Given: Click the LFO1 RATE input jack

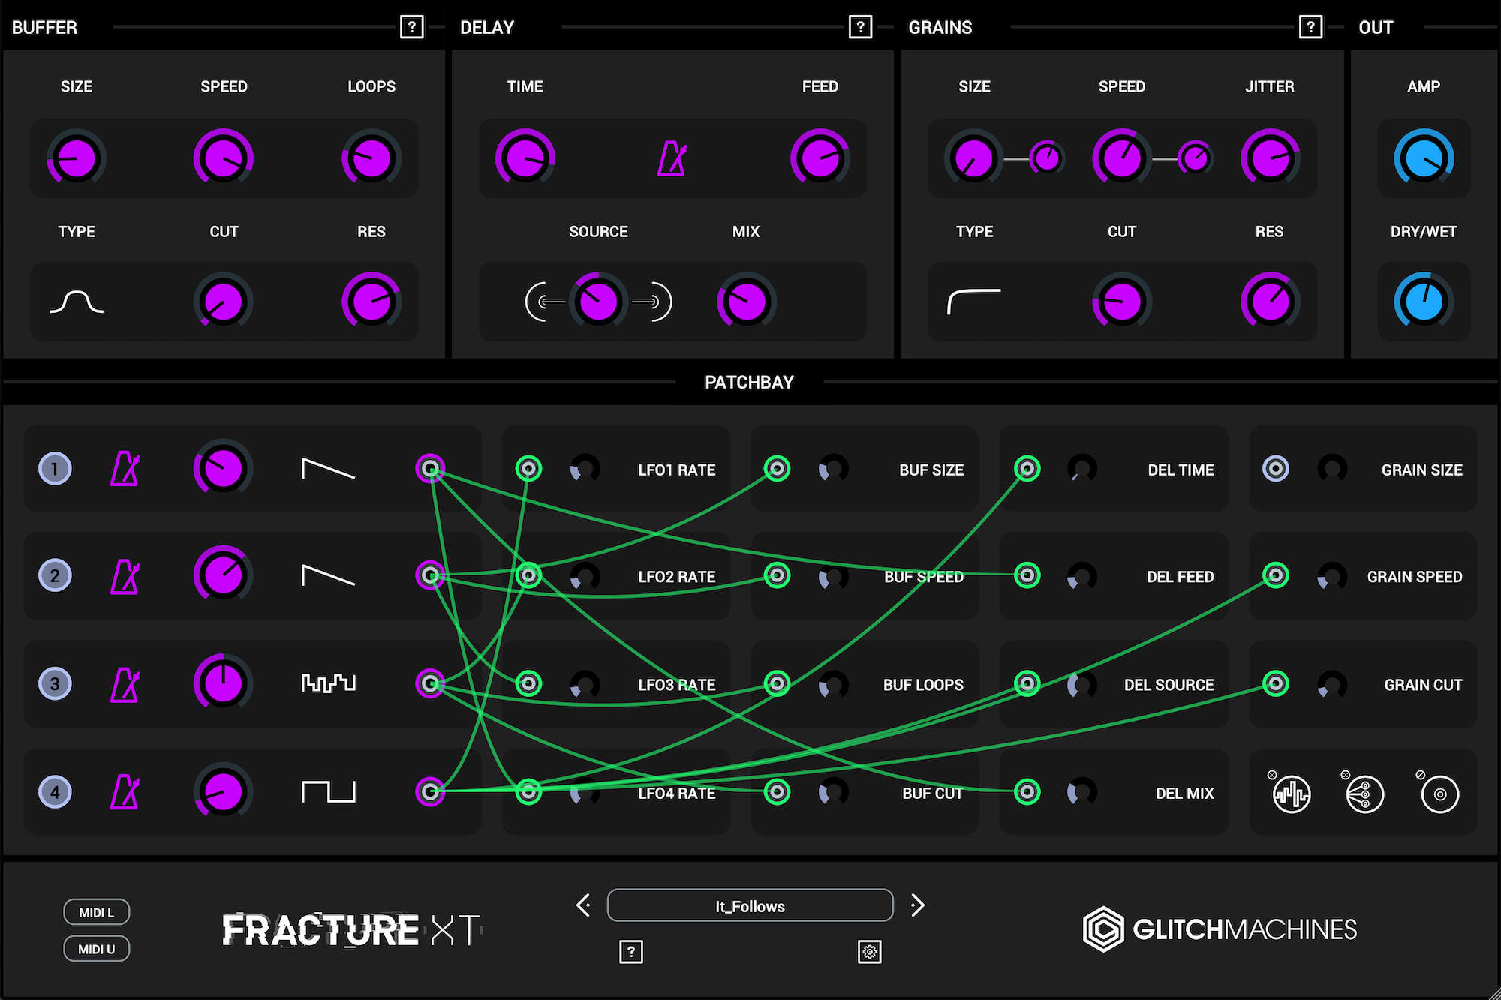Looking at the screenshot, I should click(528, 469).
